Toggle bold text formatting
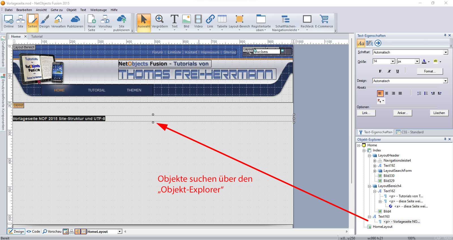The height and width of the screenshot is (240, 453). tap(381, 71)
